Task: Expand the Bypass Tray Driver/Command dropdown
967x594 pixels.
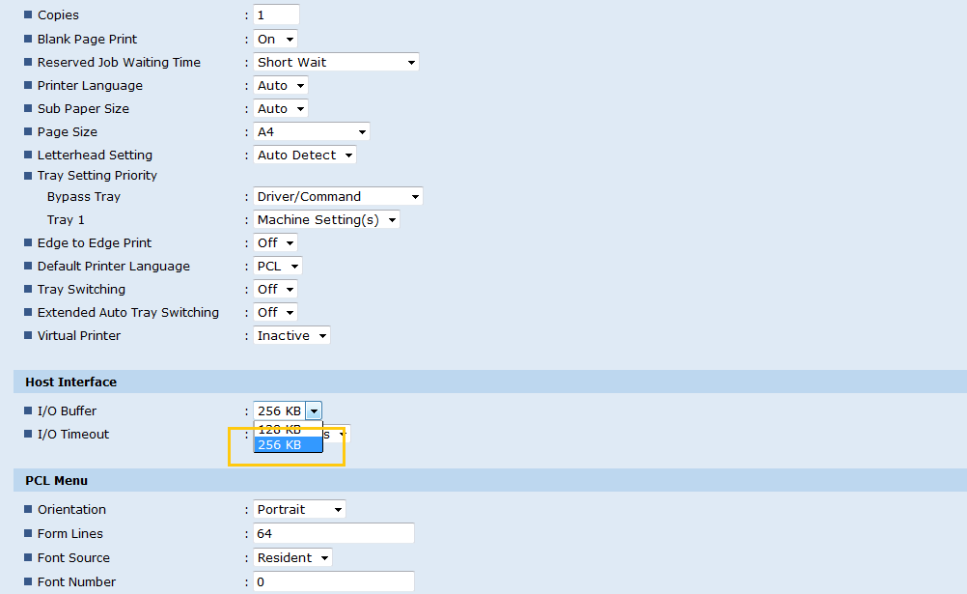Action: tap(338, 197)
